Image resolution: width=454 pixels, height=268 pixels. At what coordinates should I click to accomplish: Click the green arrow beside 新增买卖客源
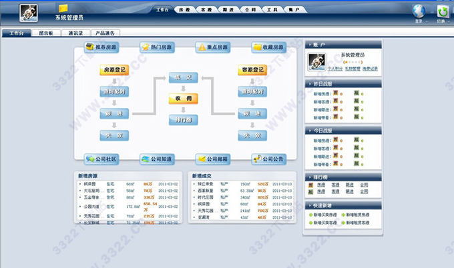coord(311,223)
